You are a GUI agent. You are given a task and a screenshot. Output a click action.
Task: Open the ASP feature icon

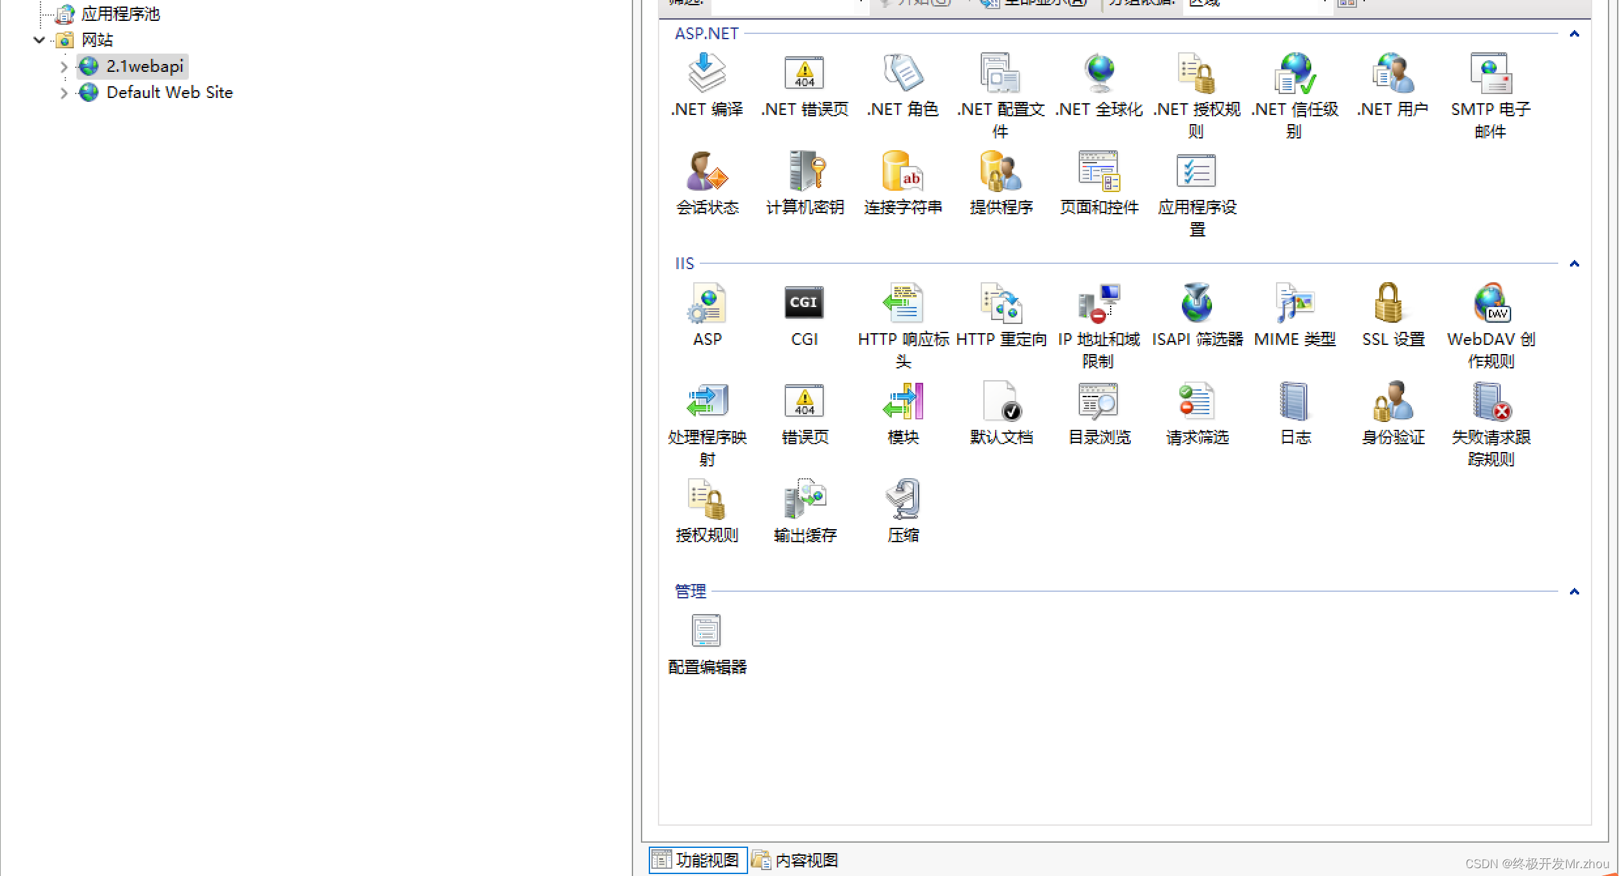707,303
